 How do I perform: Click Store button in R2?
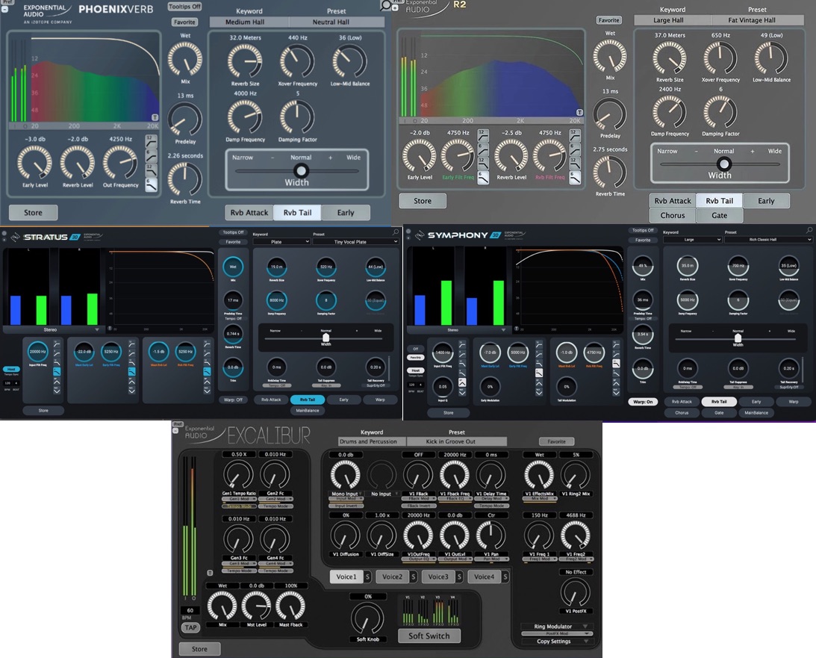click(x=423, y=201)
